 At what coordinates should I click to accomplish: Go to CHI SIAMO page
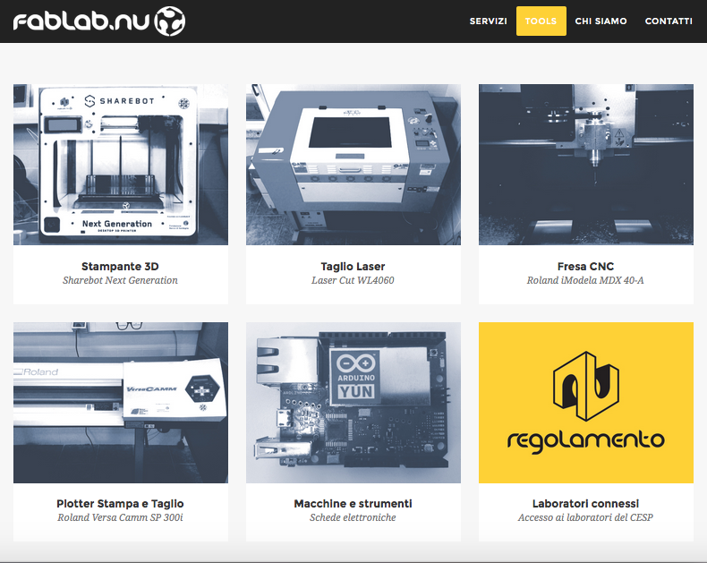point(601,21)
